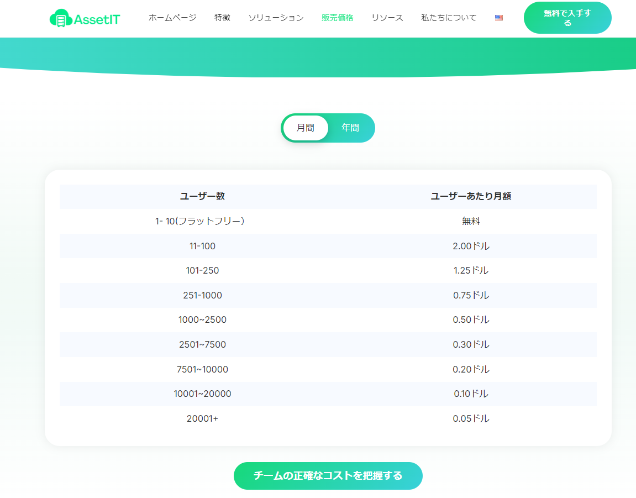Open the 私たちについて menu

point(448,18)
